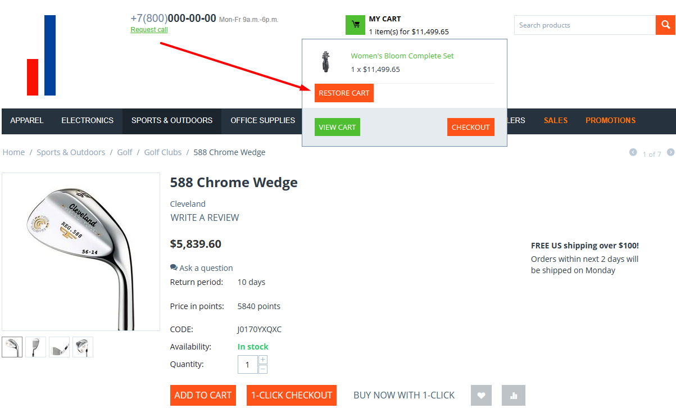The image size is (676, 408).
Task: Open the Apparel menu category
Action: click(27, 120)
